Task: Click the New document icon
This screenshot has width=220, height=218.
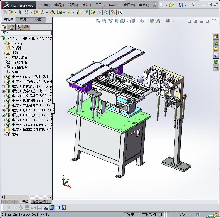Action: coord(162,5)
